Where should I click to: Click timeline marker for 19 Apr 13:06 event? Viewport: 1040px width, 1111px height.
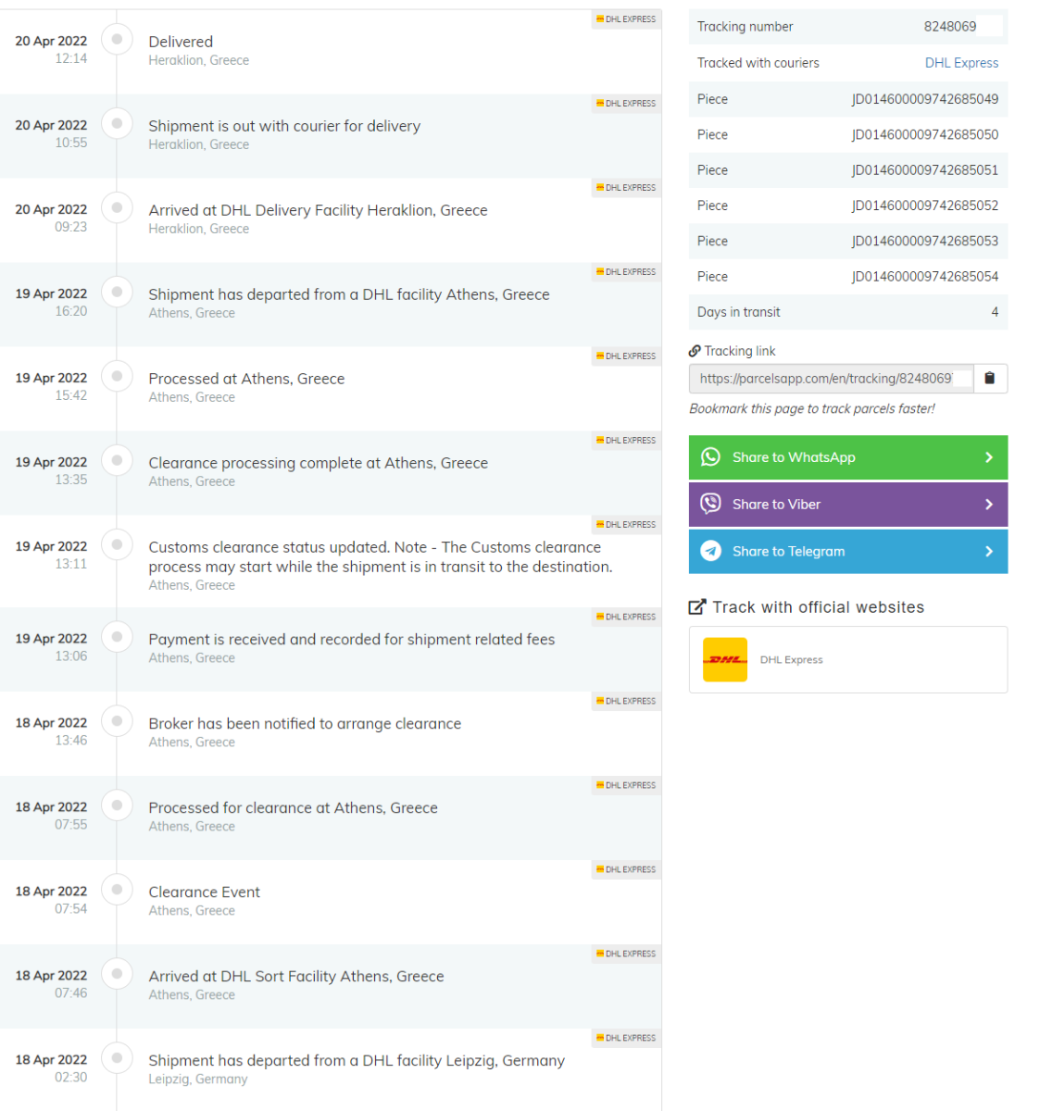pyautogui.click(x=117, y=637)
